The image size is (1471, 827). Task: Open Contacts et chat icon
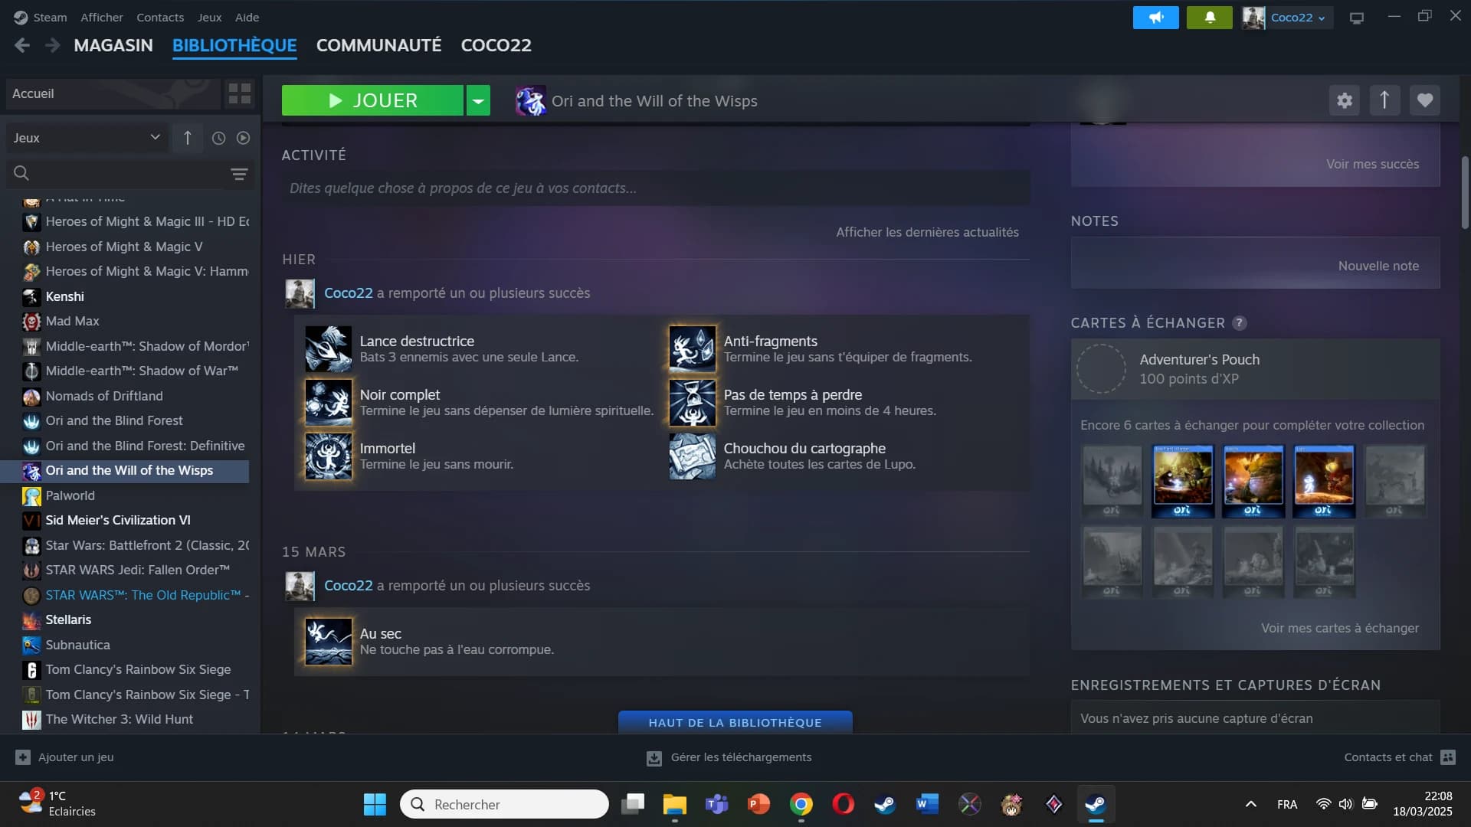1448,757
